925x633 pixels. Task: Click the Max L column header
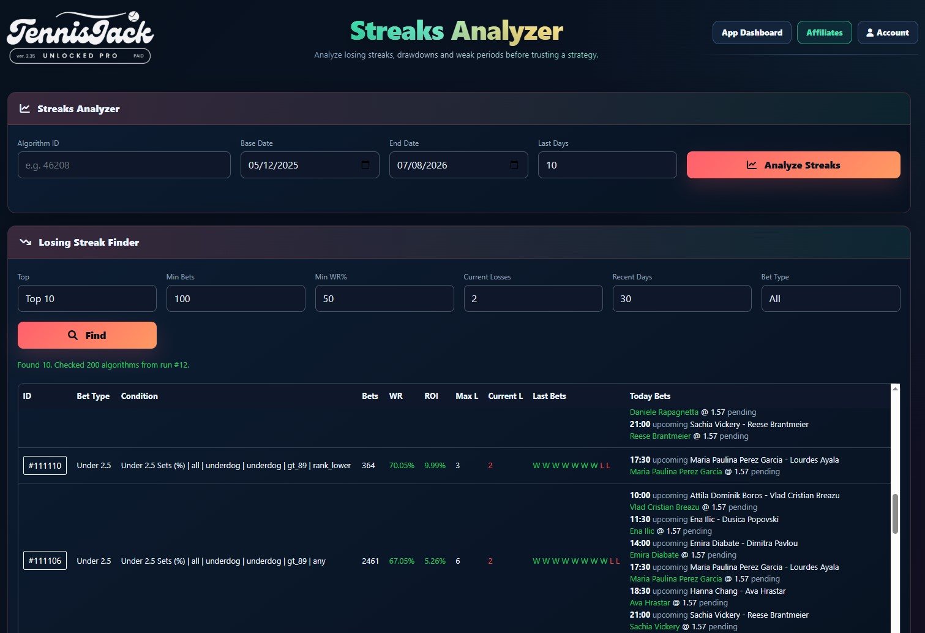click(467, 396)
